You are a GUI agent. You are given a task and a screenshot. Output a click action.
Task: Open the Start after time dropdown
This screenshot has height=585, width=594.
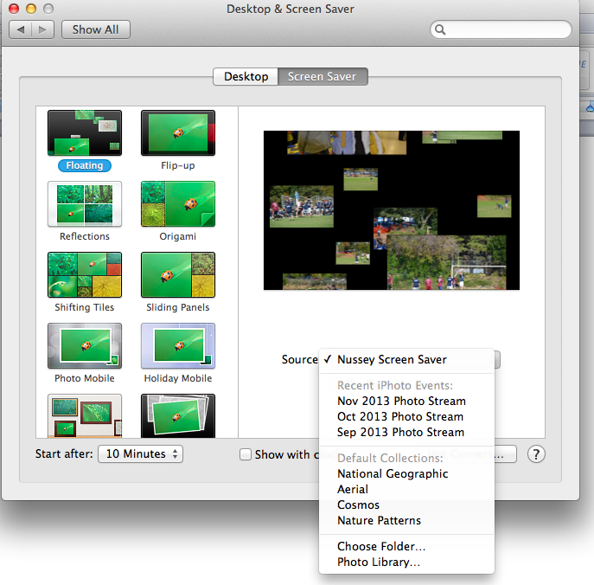point(140,453)
